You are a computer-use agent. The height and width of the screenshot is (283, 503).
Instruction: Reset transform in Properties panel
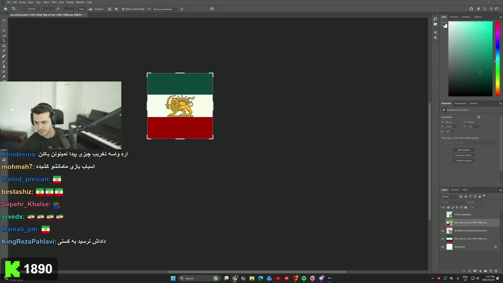(x=479, y=117)
